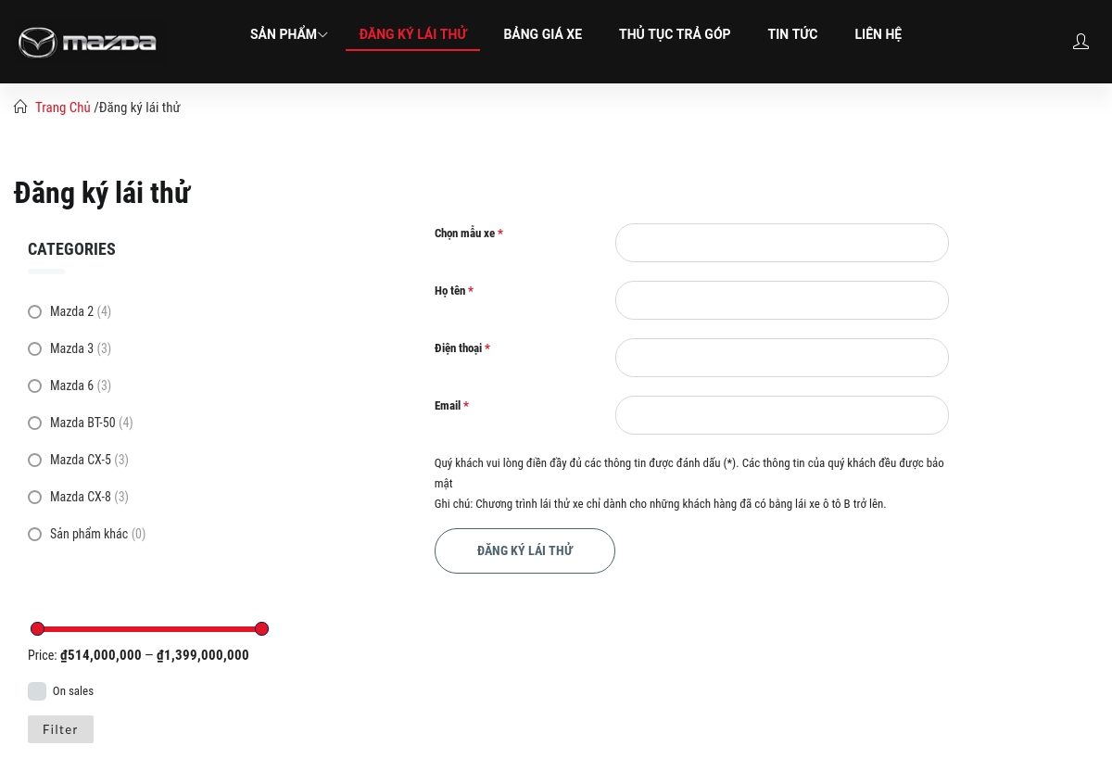The image size is (1112, 771).
Task: Click the price range text ₫514,000,000
Action: pyautogui.click(x=101, y=655)
